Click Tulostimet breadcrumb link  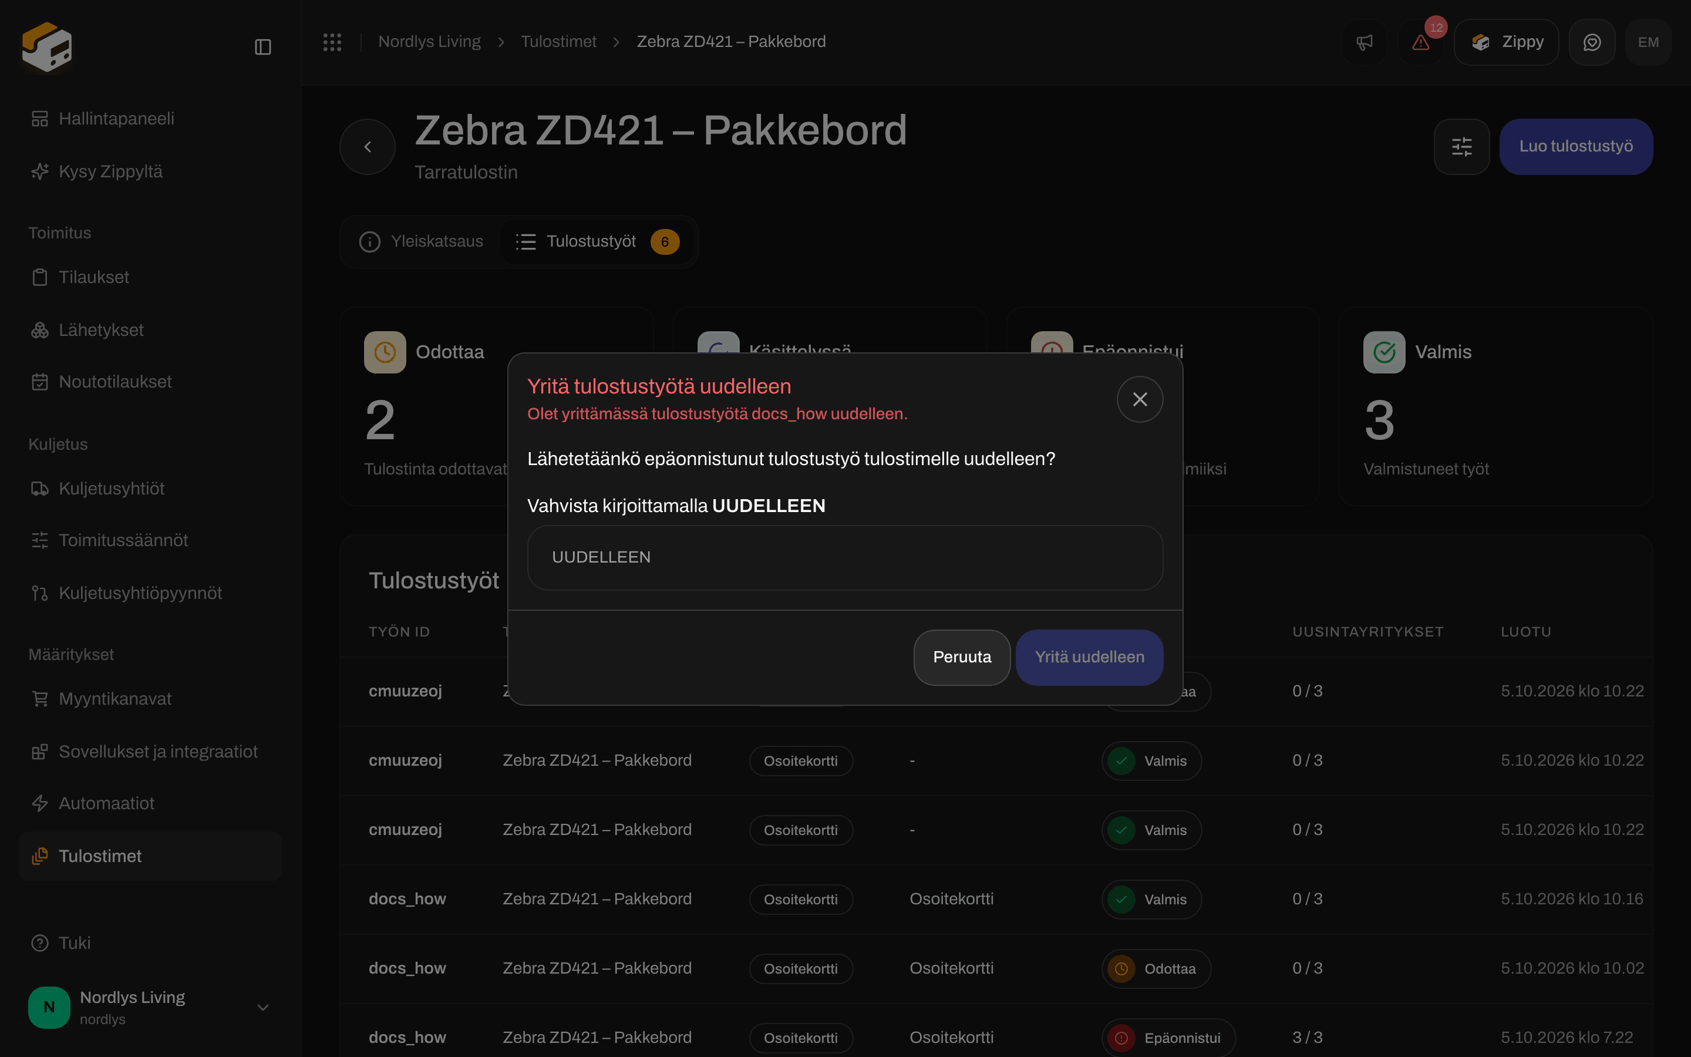558,42
